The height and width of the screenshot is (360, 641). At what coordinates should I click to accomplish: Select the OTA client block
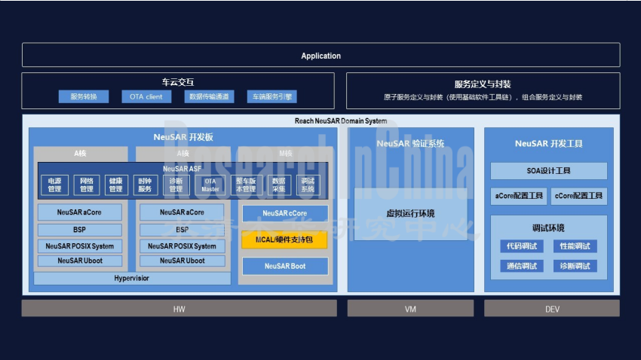coord(146,96)
